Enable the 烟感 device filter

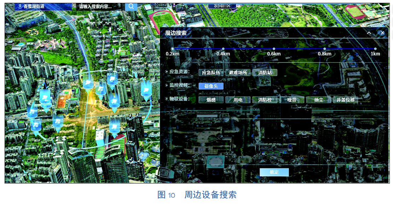tap(211, 100)
